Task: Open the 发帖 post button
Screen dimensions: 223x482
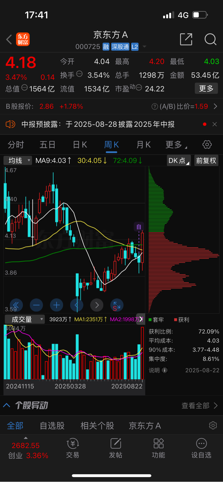Action: 116,448
